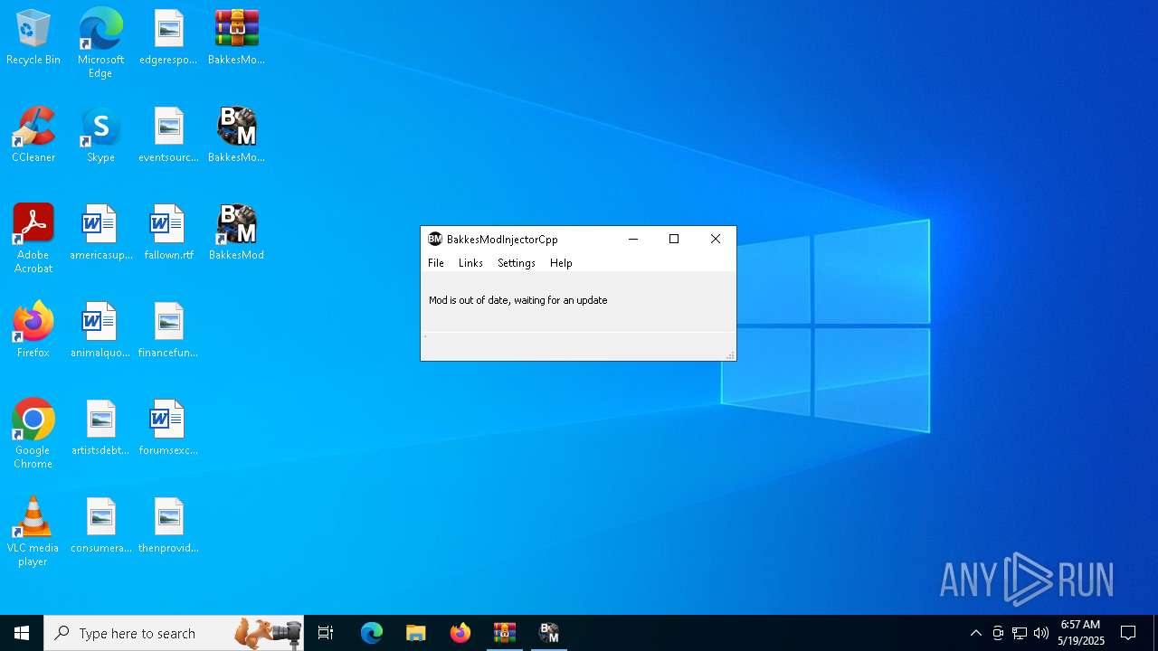Minimize the BakkesModInjectorCpp window
The image size is (1158, 651).
(633, 239)
